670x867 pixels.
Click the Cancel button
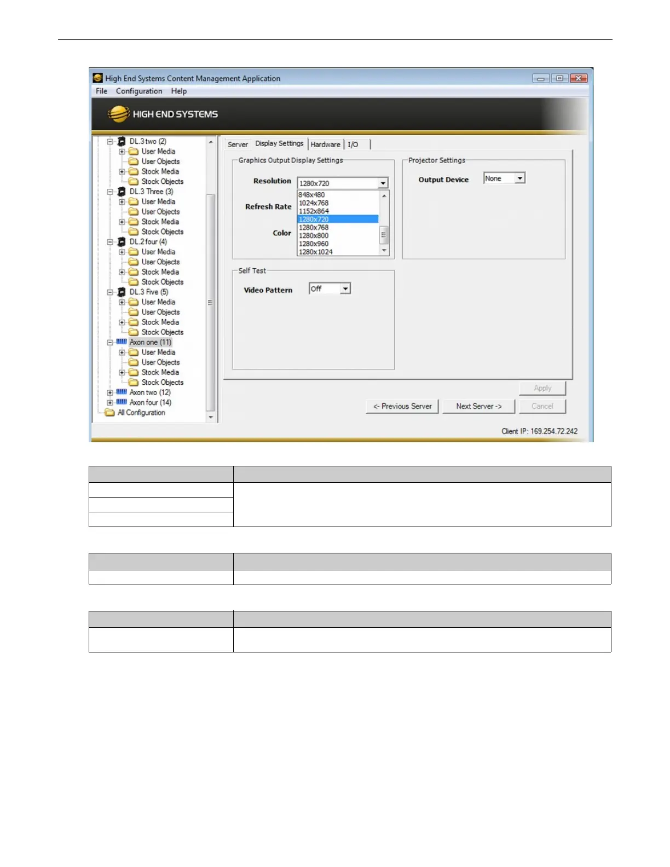coord(542,406)
